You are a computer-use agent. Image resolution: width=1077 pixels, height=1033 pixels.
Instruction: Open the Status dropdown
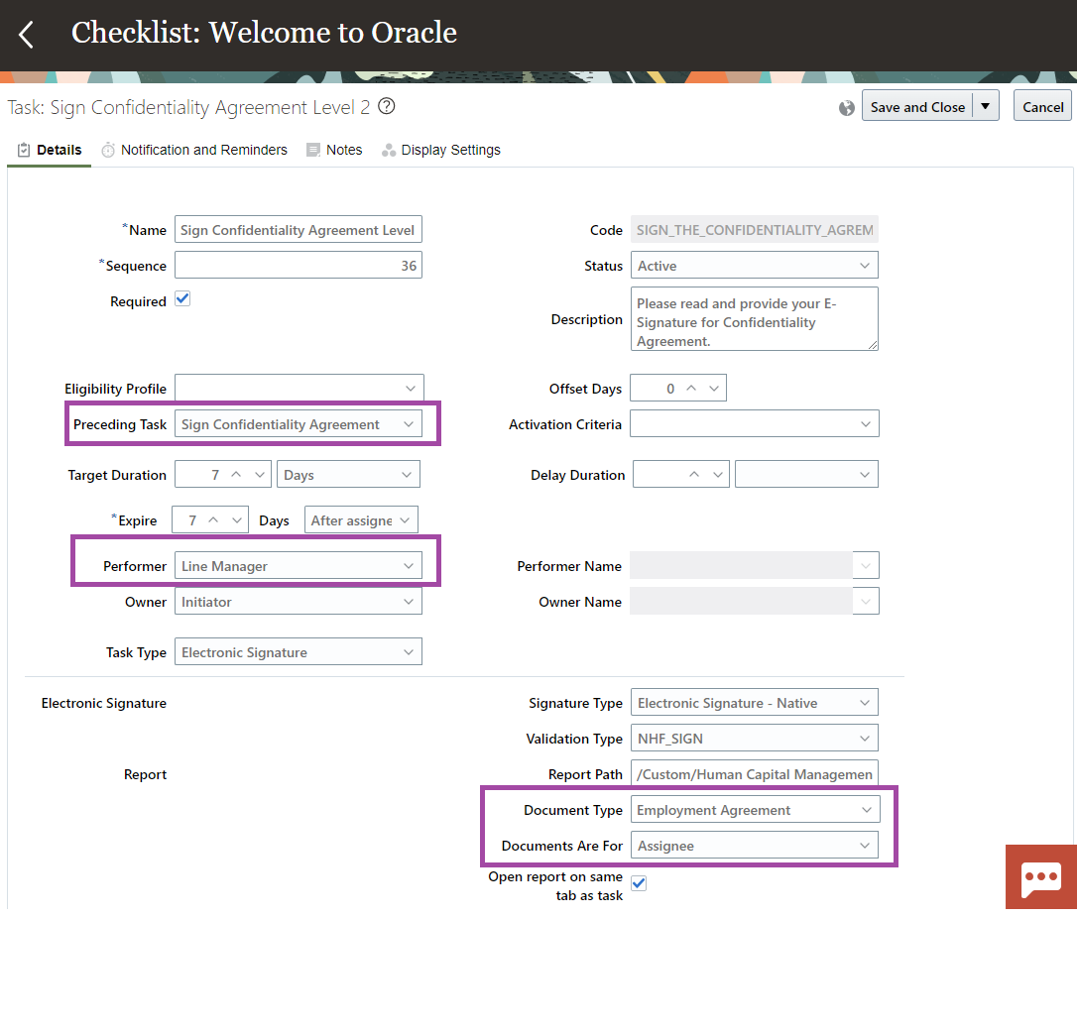pos(754,265)
